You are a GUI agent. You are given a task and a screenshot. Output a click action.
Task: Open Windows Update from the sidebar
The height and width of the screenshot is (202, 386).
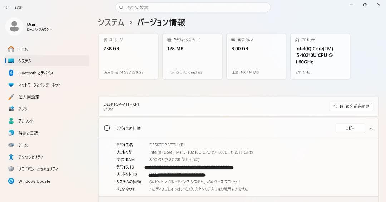(47, 181)
